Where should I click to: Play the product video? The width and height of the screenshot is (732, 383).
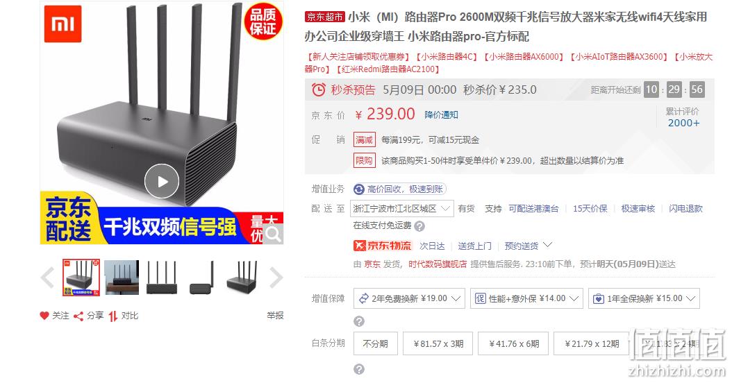tap(162, 181)
